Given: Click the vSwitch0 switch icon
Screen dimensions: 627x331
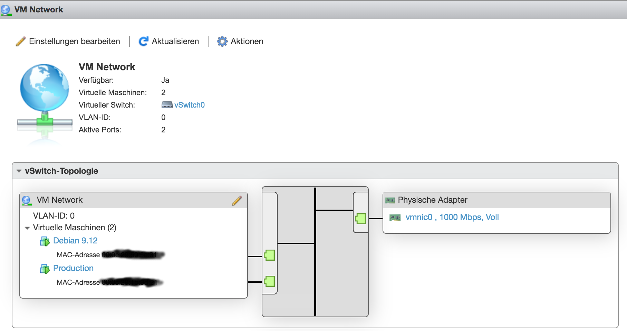Looking at the screenshot, I should coord(167,105).
